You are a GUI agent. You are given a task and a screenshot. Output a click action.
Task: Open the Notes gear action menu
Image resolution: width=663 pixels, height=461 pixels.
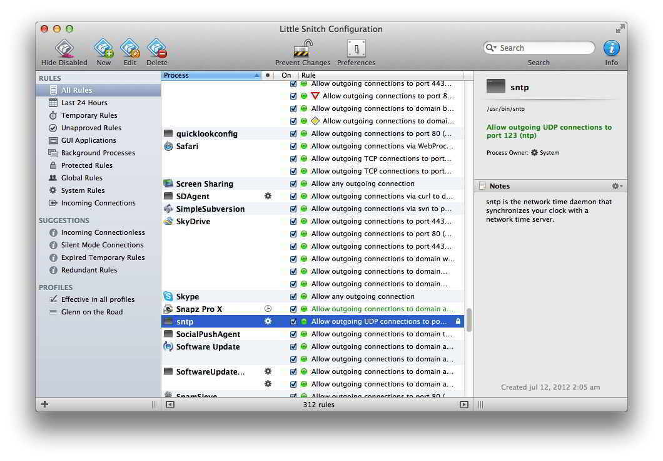(x=617, y=186)
